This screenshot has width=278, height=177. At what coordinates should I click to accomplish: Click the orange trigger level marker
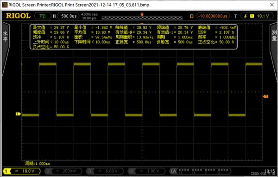click(265, 96)
